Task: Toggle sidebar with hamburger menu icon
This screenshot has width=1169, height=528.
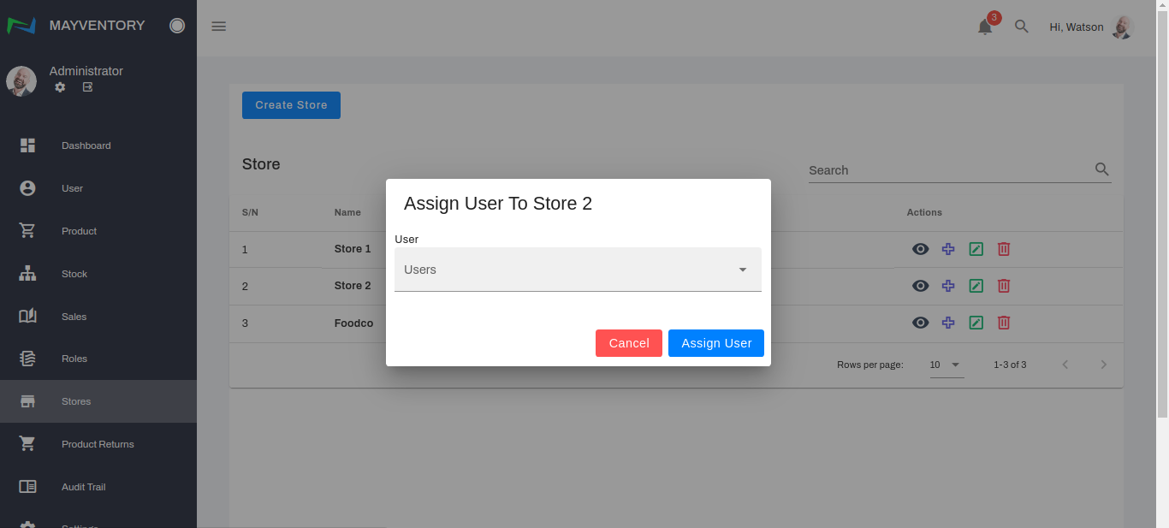Action: (x=218, y=27)
